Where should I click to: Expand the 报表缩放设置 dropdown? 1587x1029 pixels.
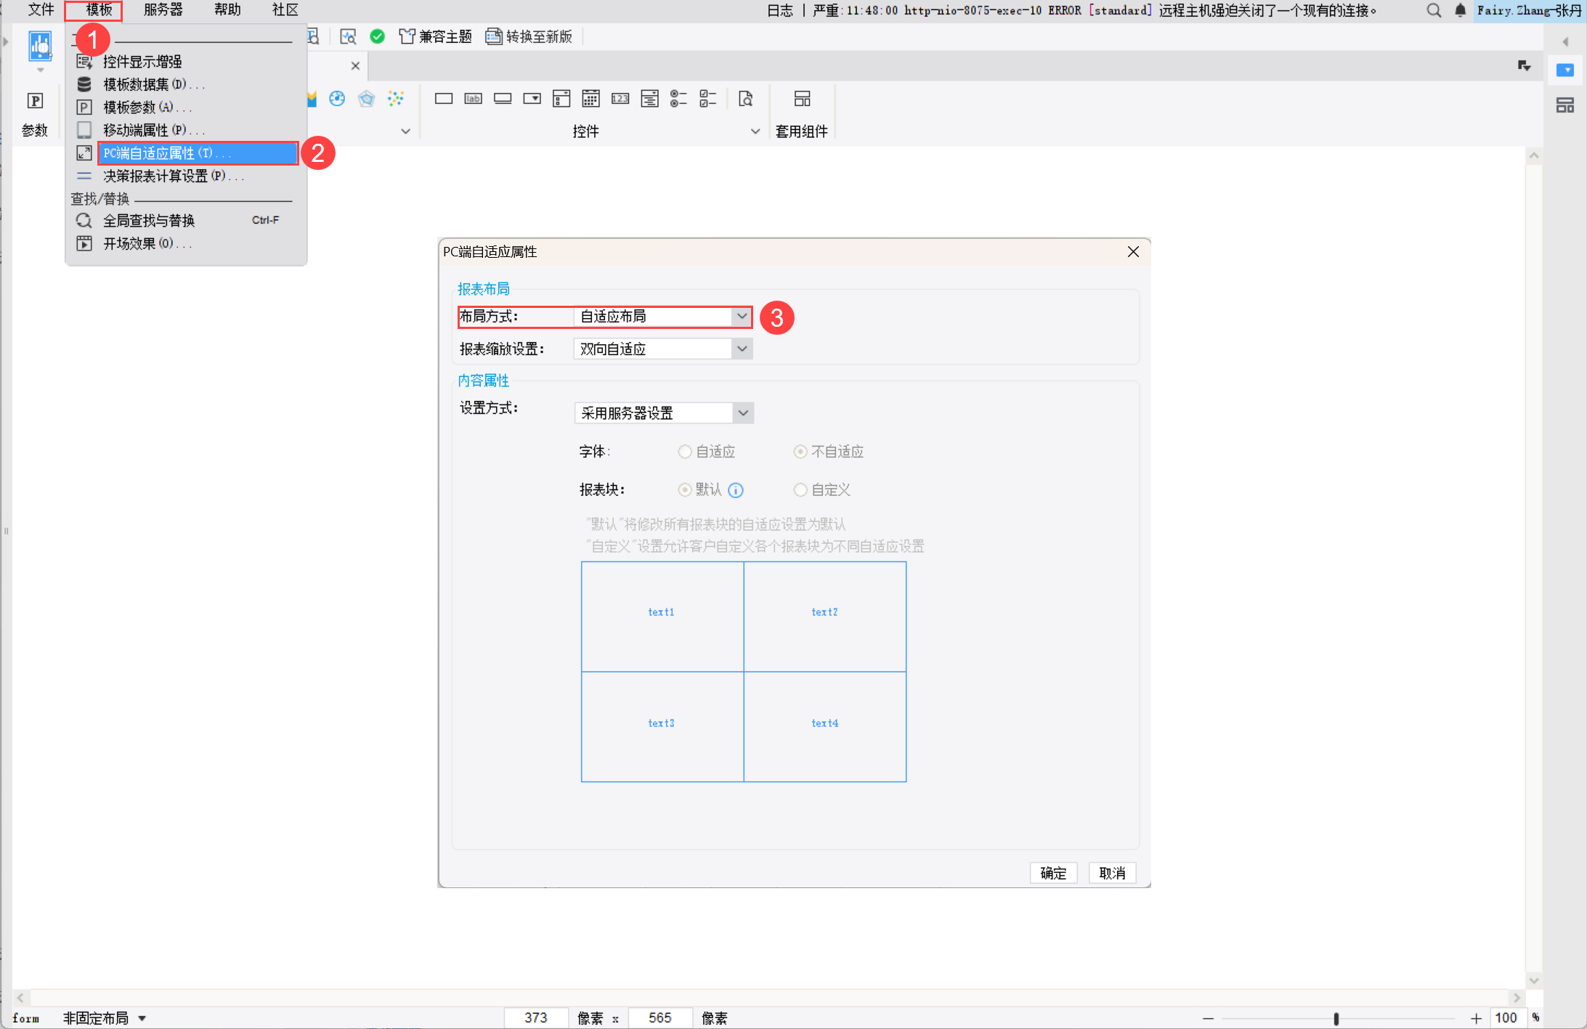[741, 349]
